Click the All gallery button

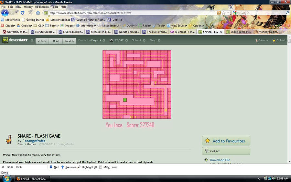coord(56,41)
